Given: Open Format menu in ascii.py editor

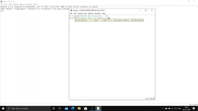Looking at the screenshot, I should coord(80,14).
